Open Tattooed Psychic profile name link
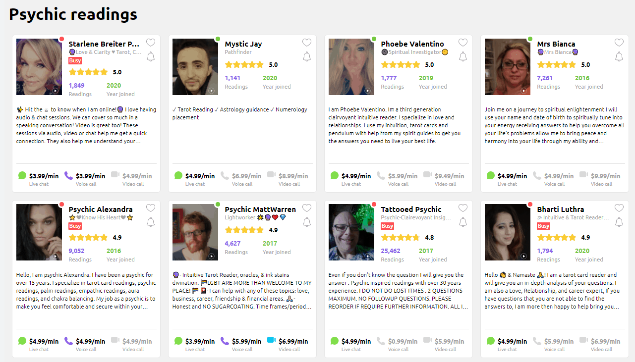 (x=411, y=209)
